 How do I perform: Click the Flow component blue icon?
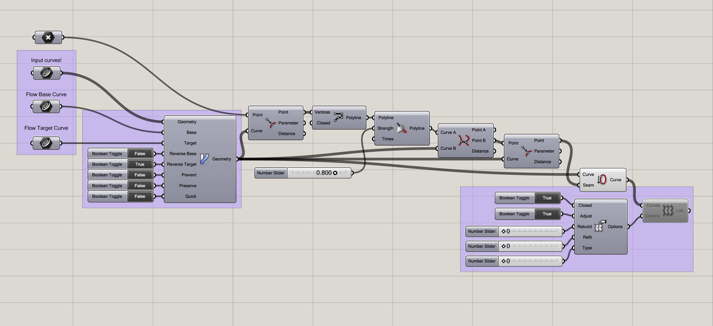pos(204,159)
